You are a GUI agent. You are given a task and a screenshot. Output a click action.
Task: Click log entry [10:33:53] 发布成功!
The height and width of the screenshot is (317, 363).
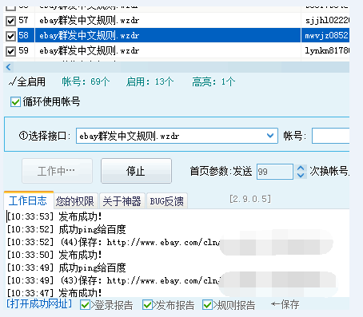tap(54, 216)
